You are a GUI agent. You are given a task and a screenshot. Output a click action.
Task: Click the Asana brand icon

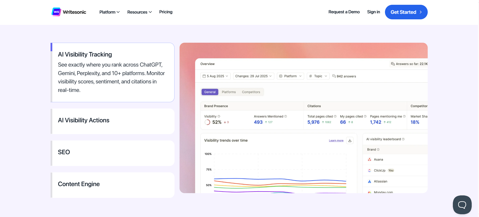pos(370,159)
